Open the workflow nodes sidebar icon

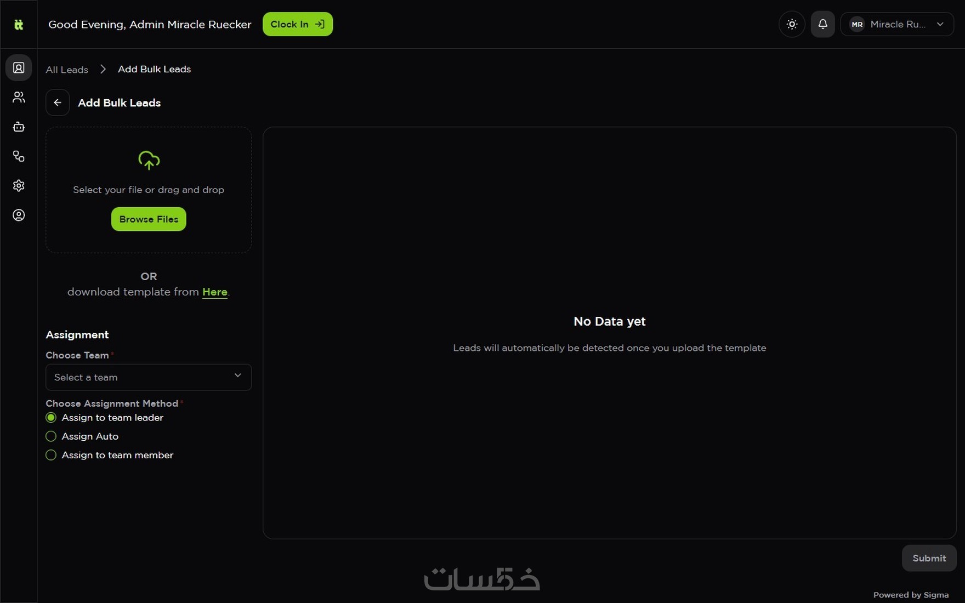[19, 156]
